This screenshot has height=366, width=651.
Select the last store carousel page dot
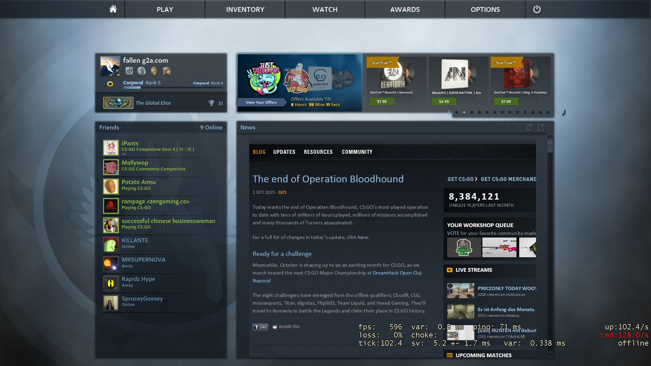(548, 112)
